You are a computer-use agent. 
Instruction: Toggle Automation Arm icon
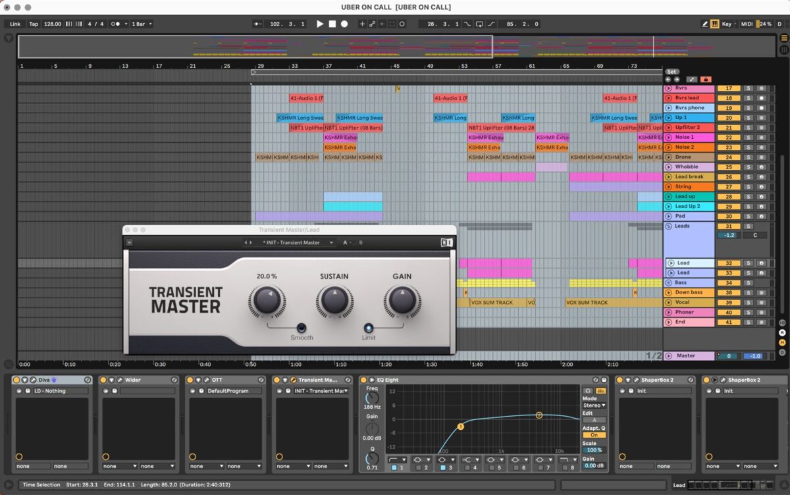coord(372,24)
